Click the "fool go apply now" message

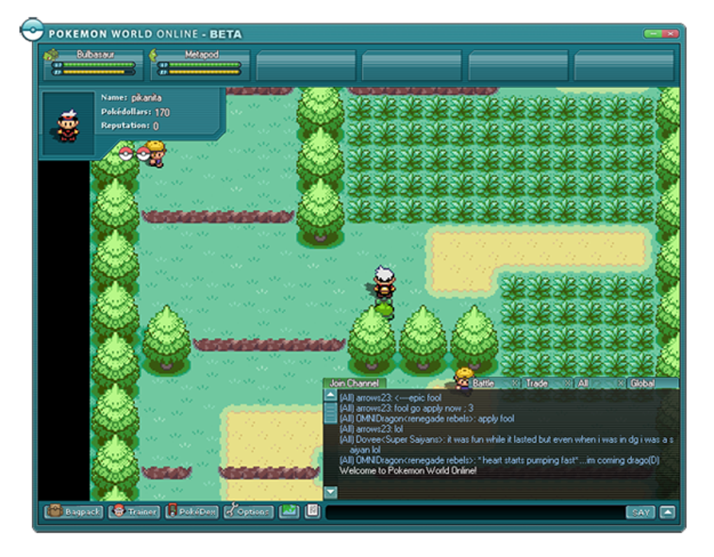point(407,408)
